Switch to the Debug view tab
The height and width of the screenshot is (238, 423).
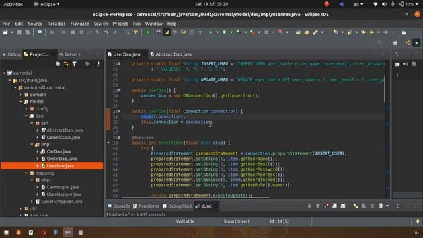pos(12,54)
